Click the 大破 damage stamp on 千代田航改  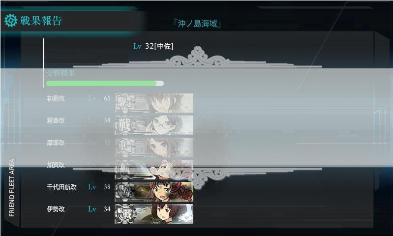coord(182,191)
